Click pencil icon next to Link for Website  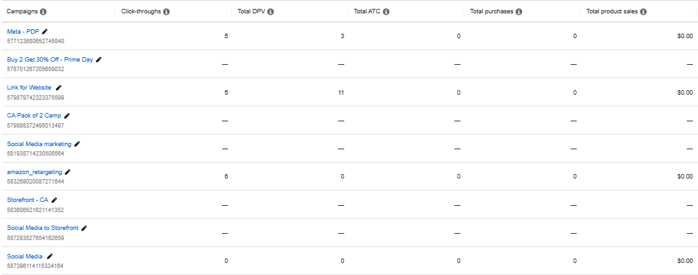(58, 87)
